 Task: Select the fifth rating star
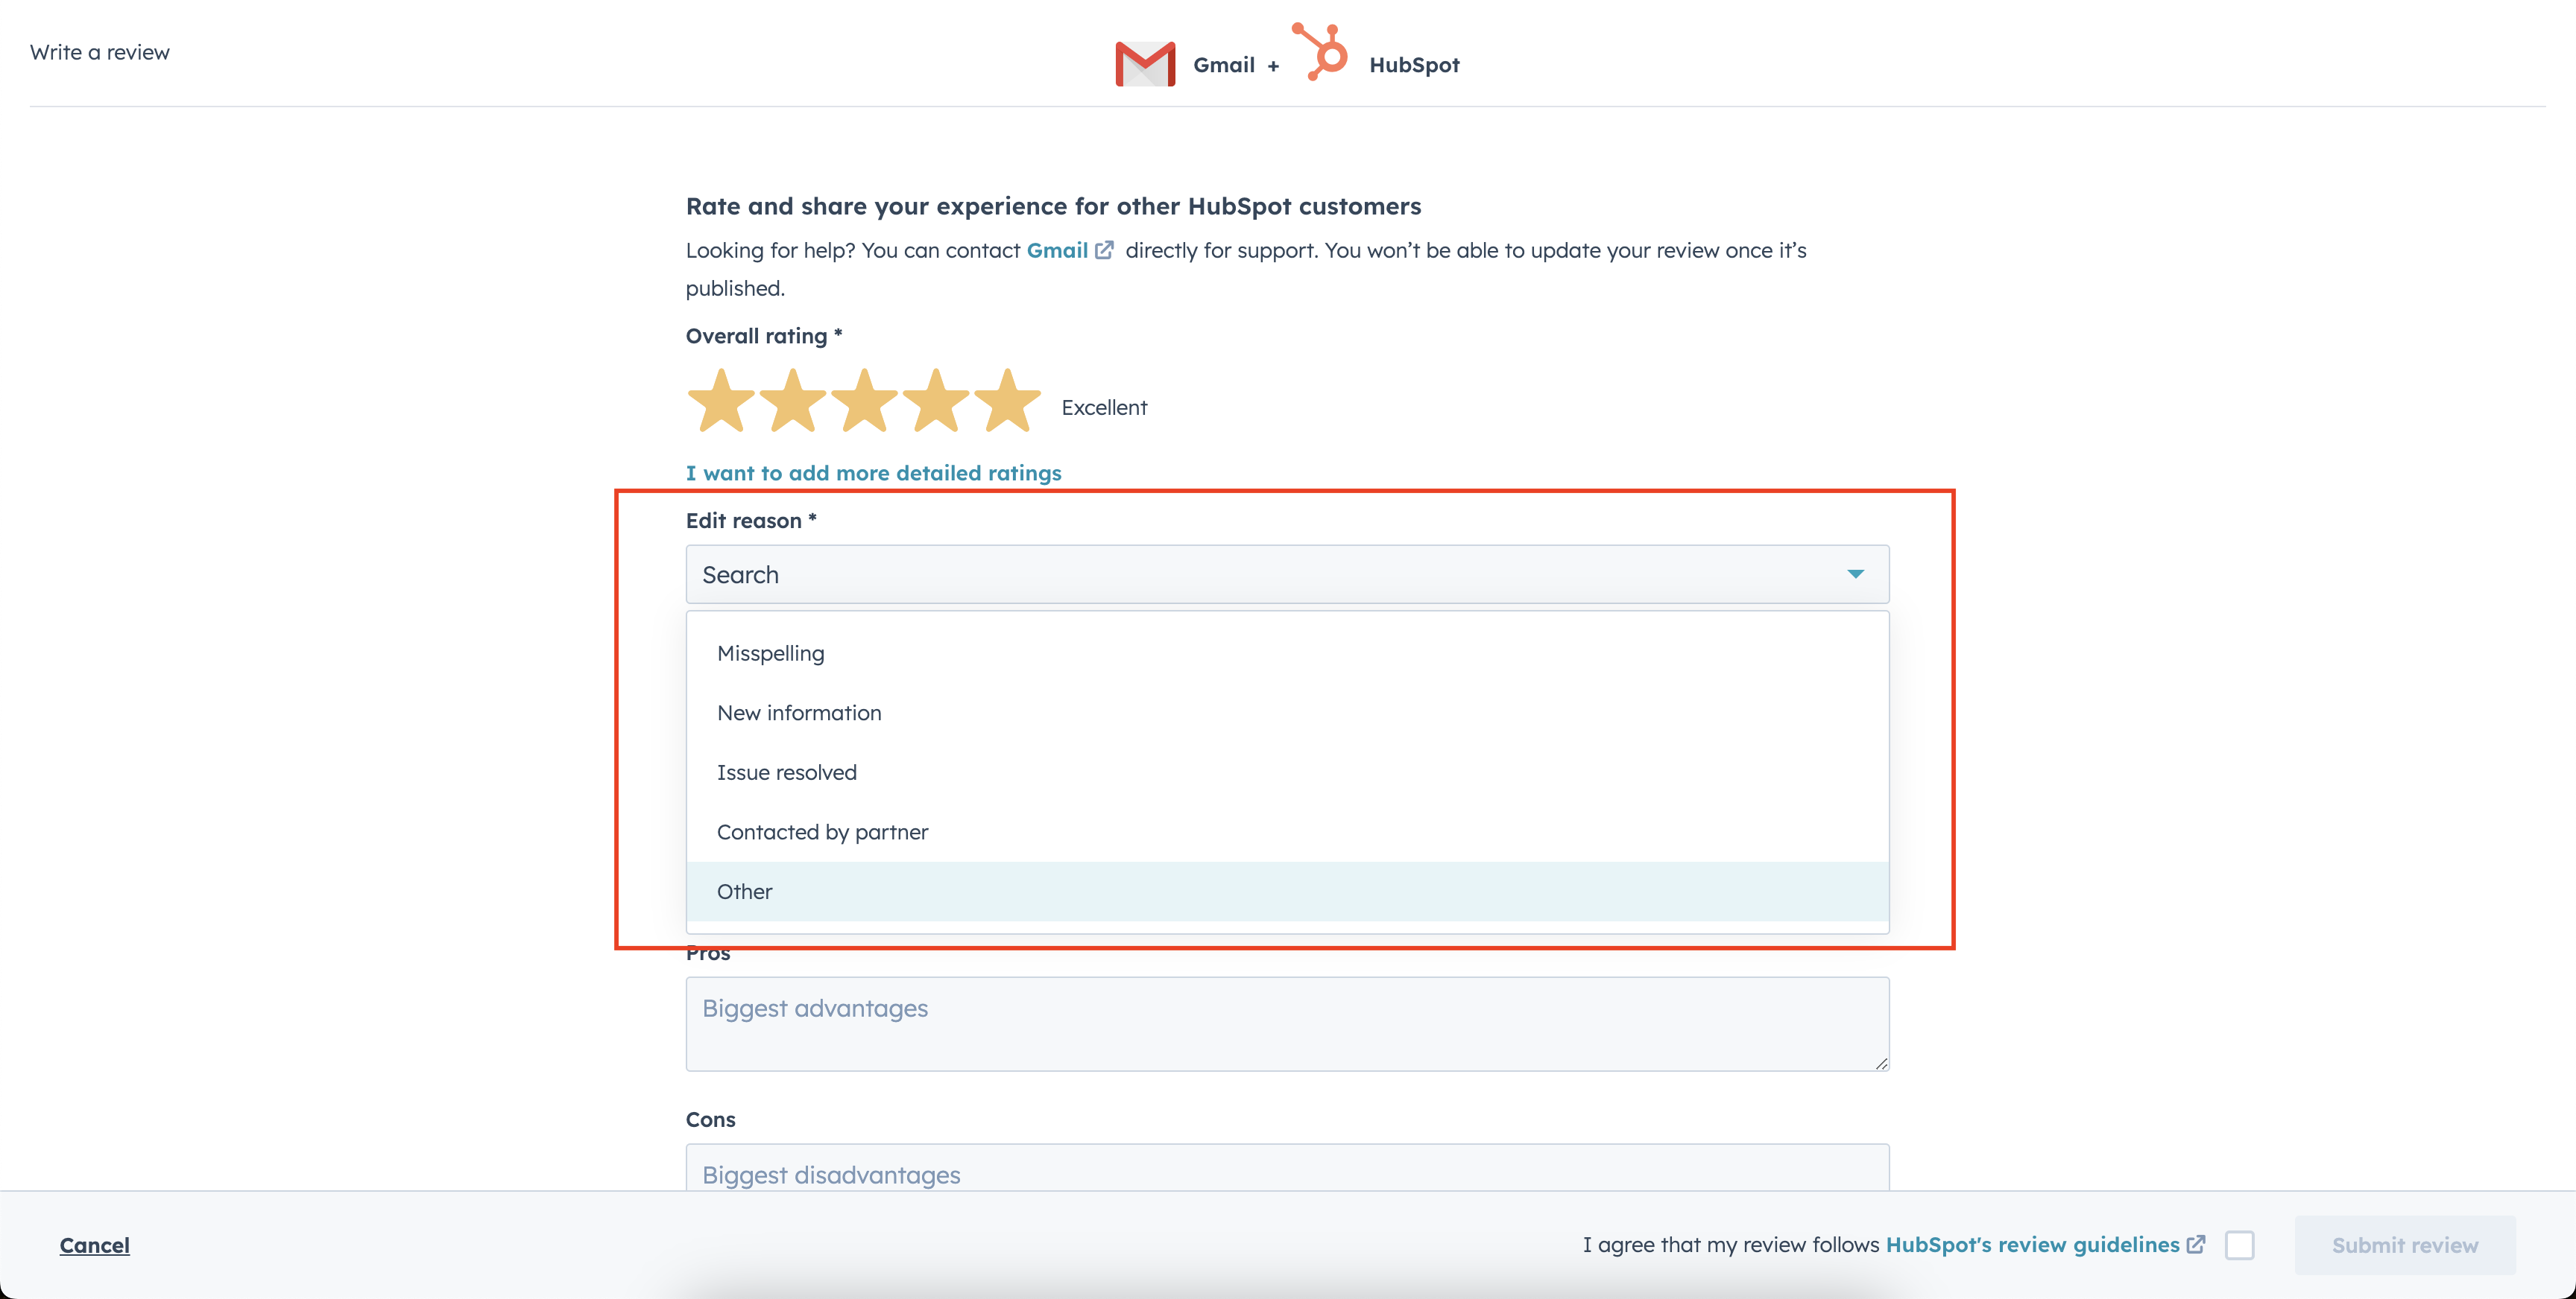click(1008, 401)
